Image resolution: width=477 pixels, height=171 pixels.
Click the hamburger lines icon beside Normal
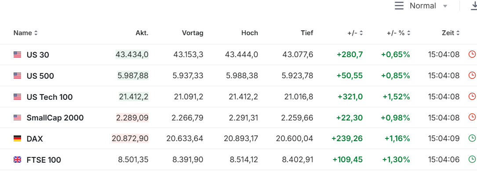coord(399,6)
